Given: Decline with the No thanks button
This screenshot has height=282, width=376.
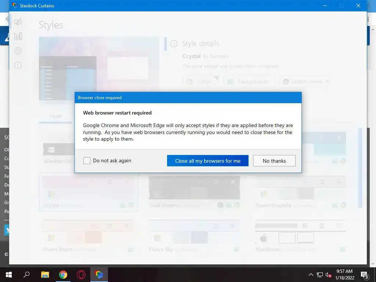Looking at the screenshot, I should point(274,161).
